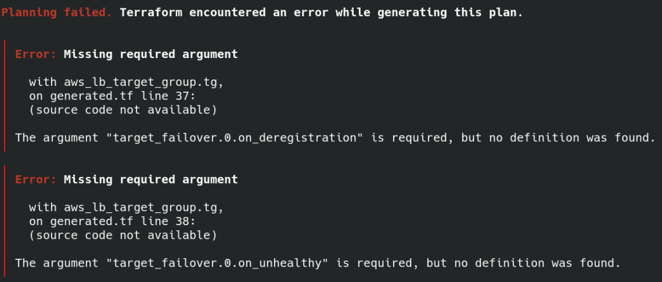
Task: Click the red "Planning failed." text
Action: click(57, 13)
